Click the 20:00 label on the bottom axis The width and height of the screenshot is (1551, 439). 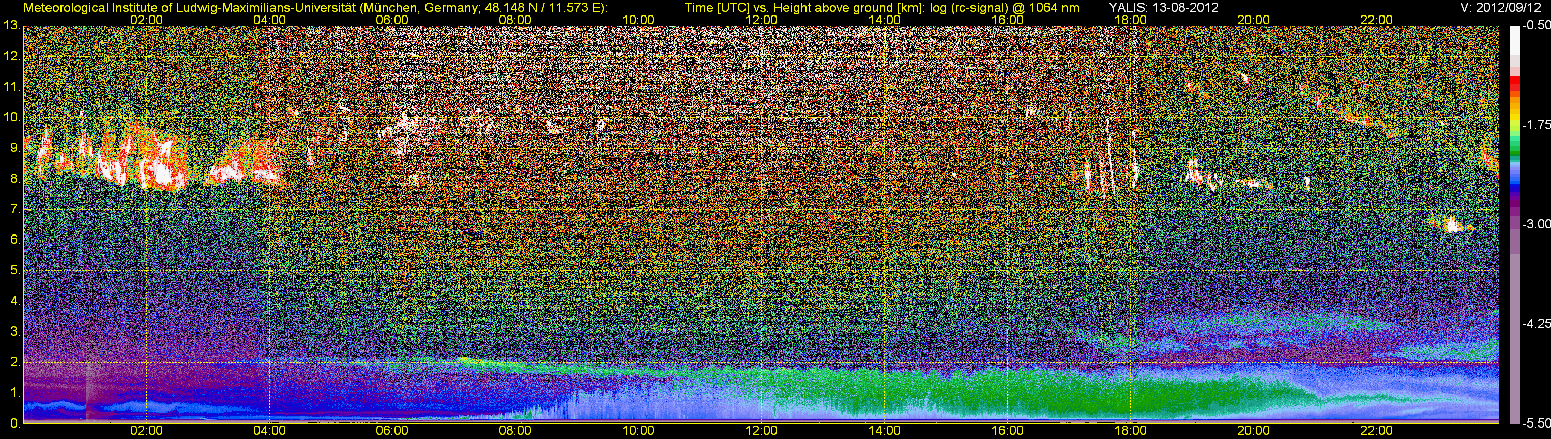(1254, 431)
